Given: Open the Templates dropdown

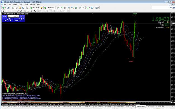Looking at the screenshot, I should click(x=97, y=8).
